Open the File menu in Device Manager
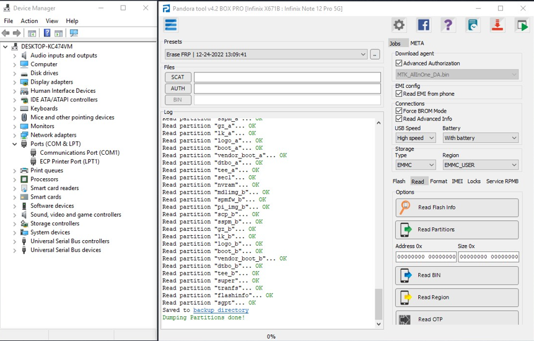 9,21
